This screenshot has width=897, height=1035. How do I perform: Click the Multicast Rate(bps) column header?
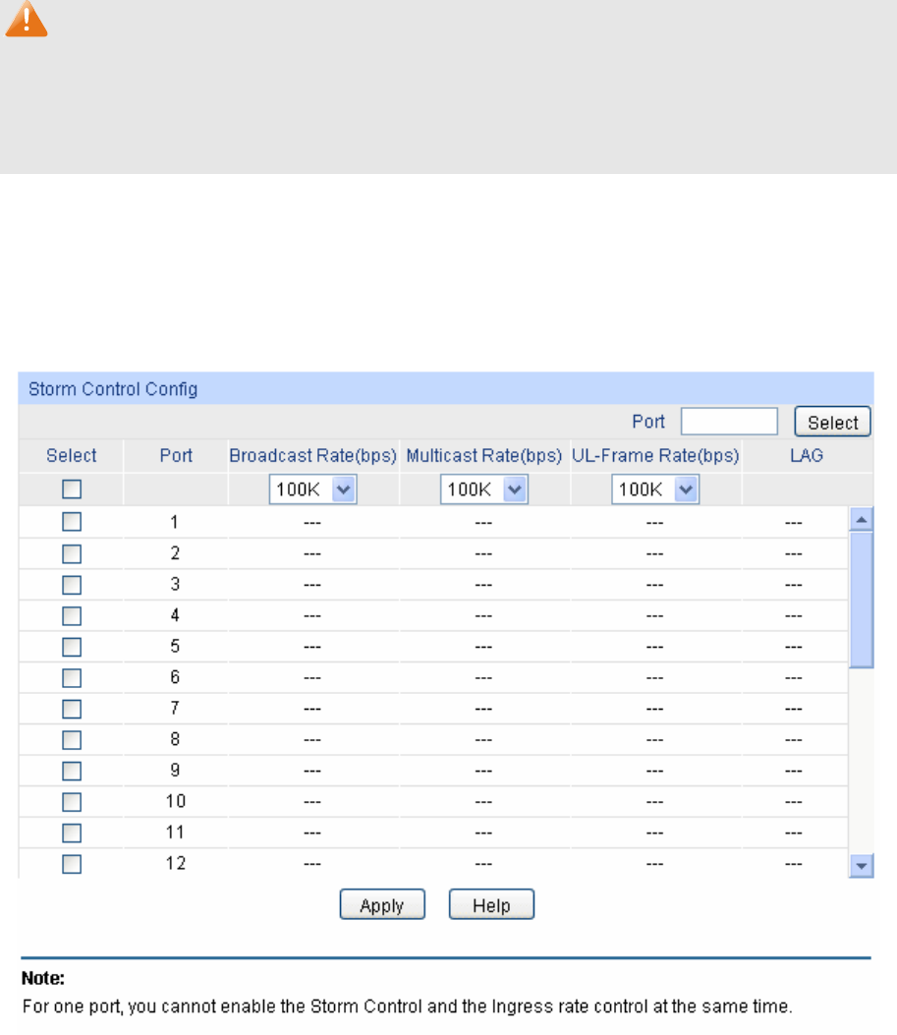(484, 455)
